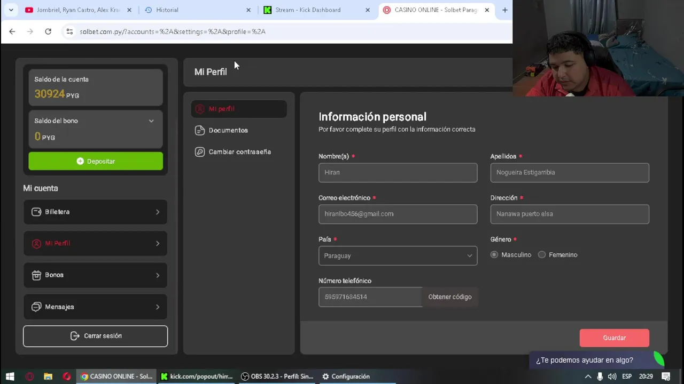
Task: Click the ¿Te podemos ayudar en algo? help prompt
Action: tap(585, 360)
